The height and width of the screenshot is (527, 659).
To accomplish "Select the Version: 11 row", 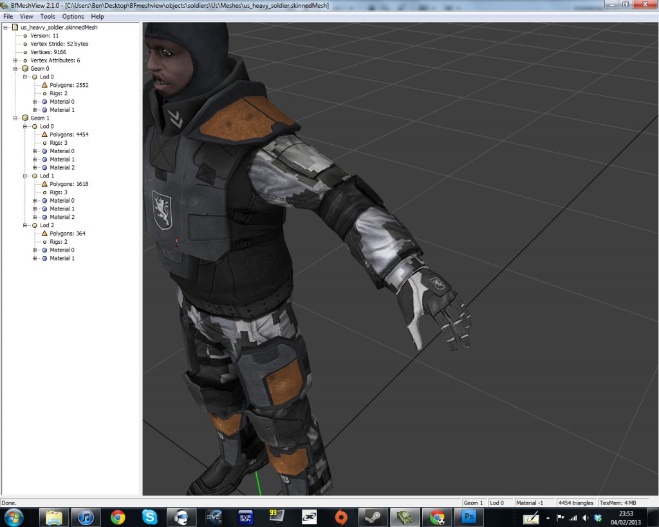I will click(44, 36).
